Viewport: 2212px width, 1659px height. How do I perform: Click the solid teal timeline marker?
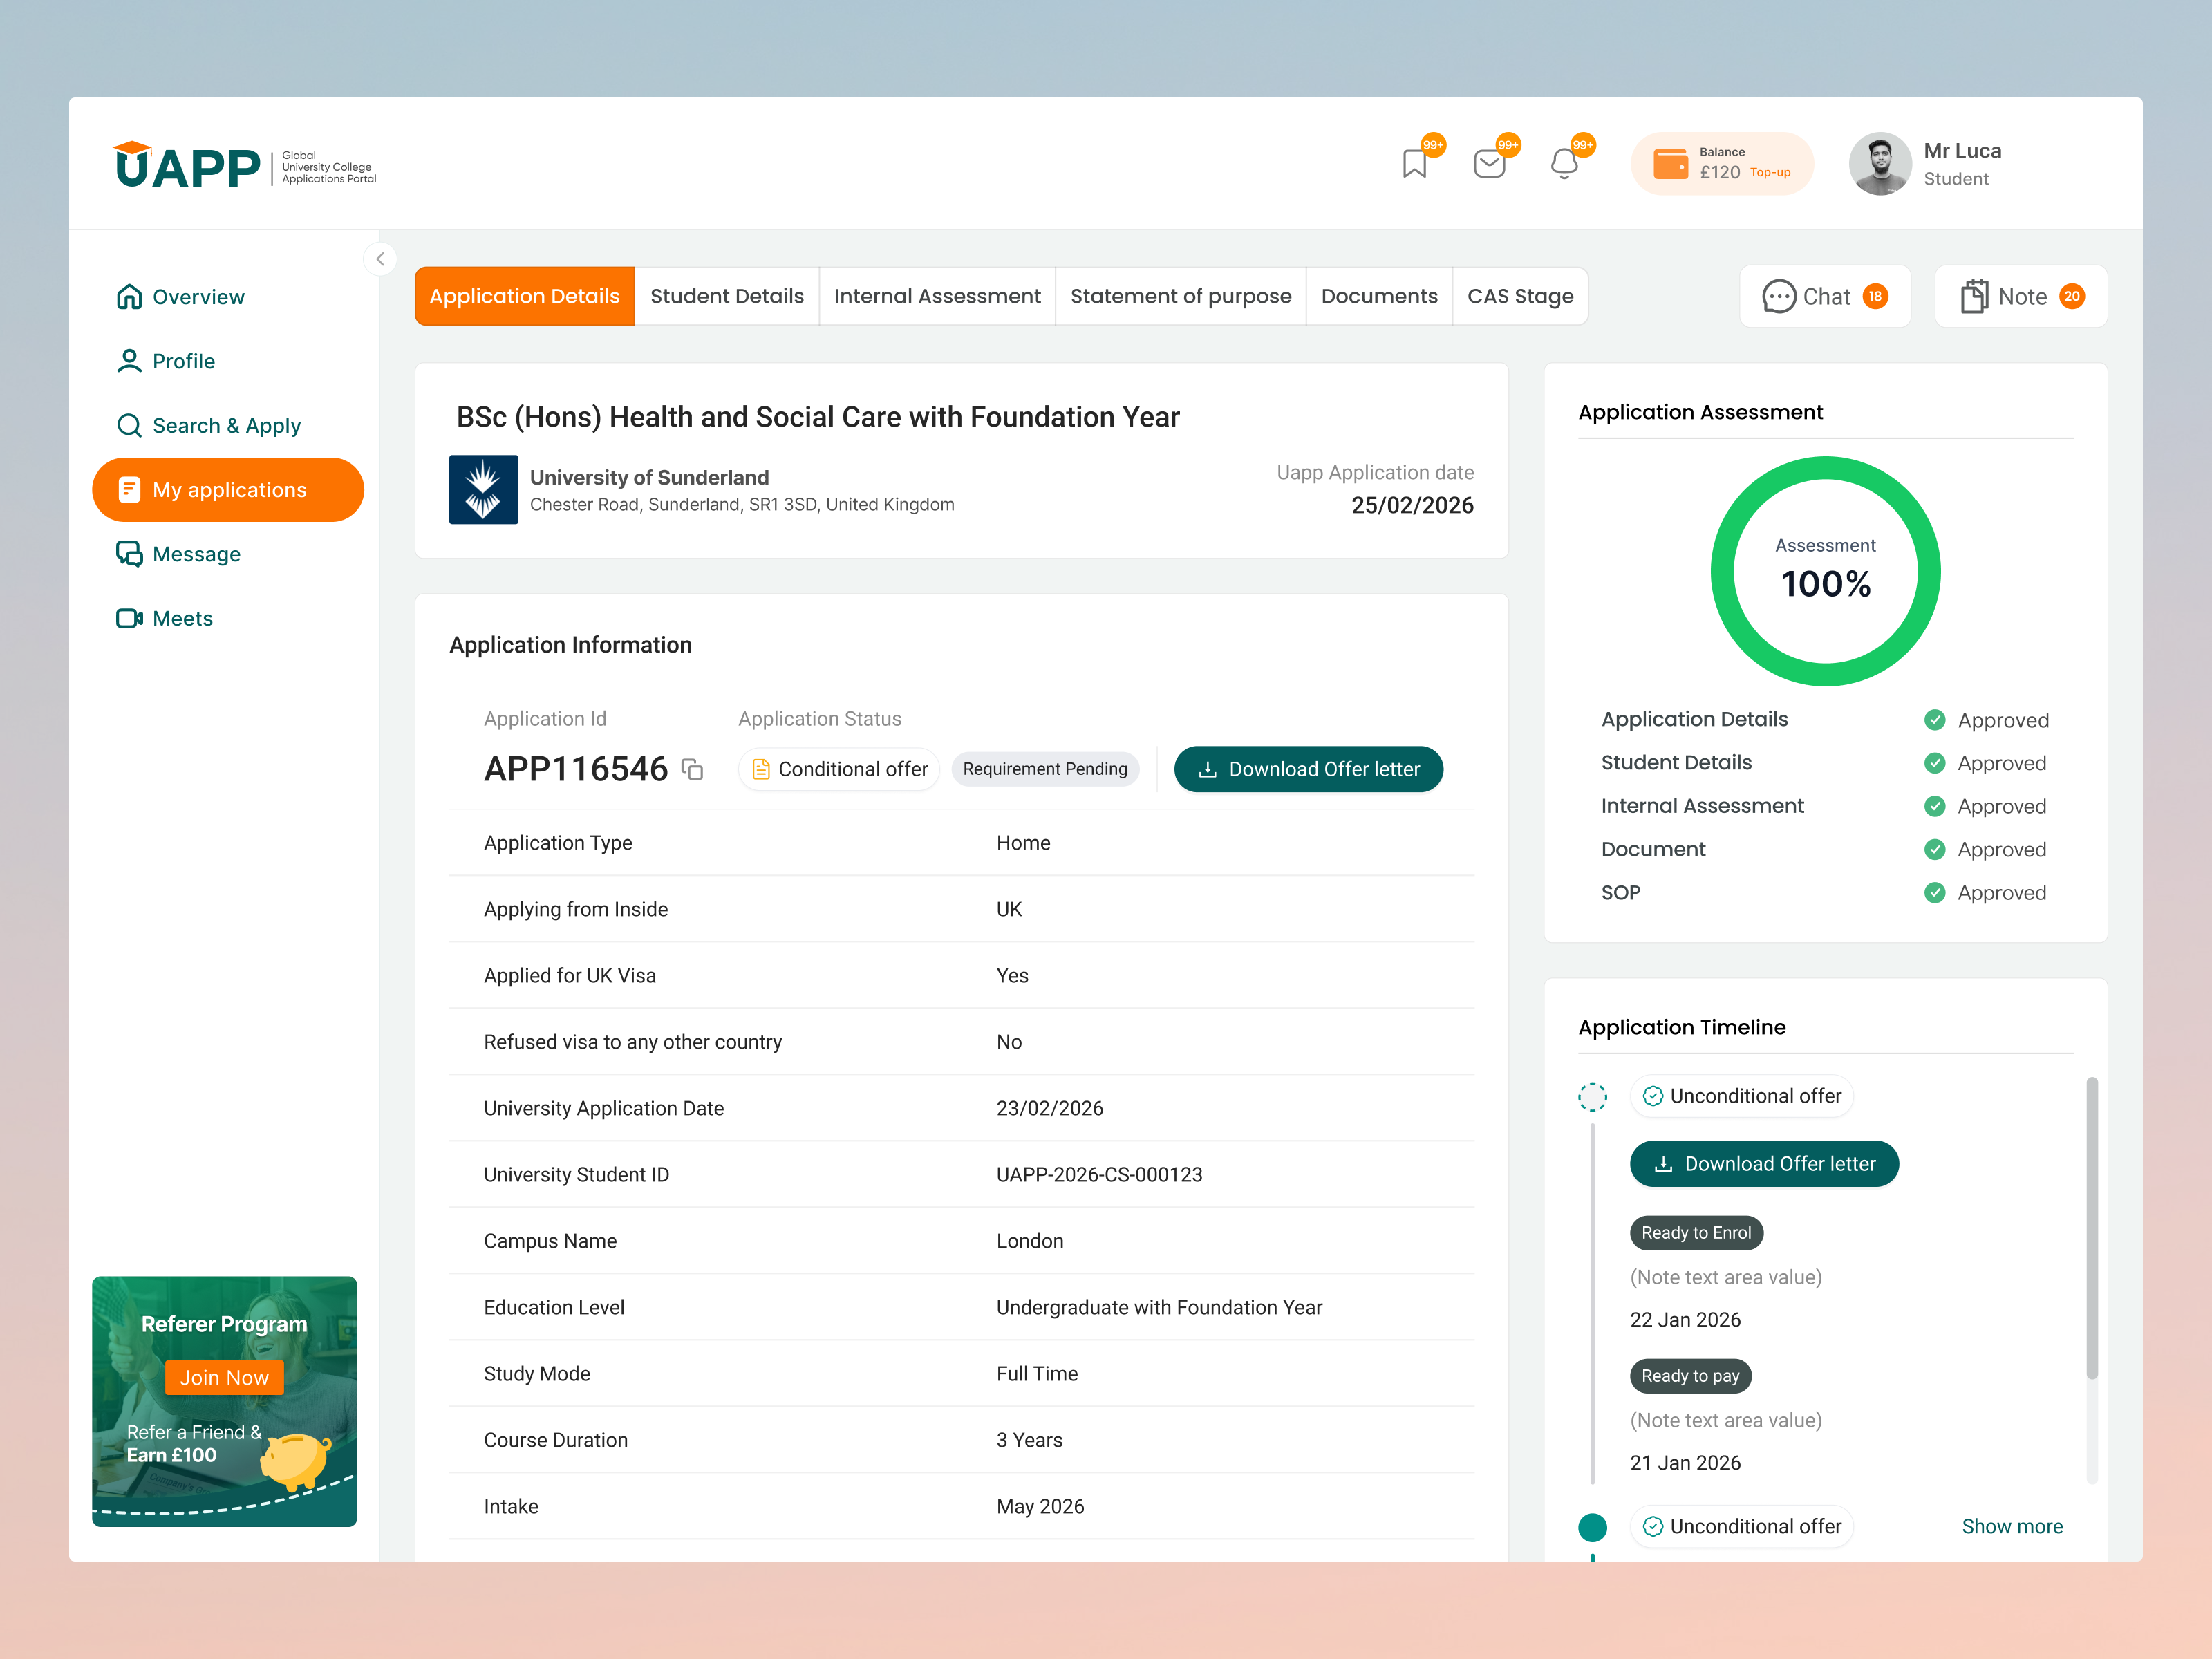(x=1593, y=1527)
